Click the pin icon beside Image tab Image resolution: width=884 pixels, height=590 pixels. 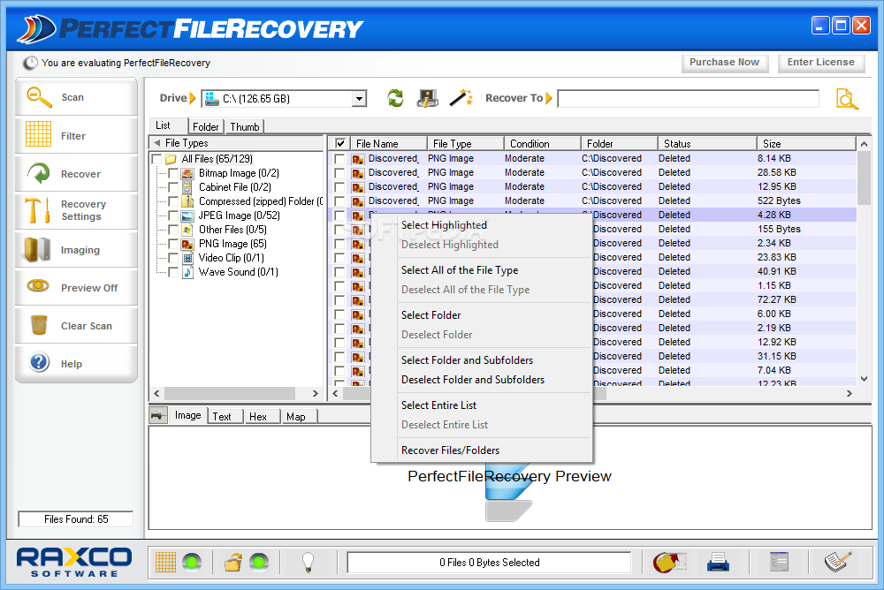(x=158, y=416)
